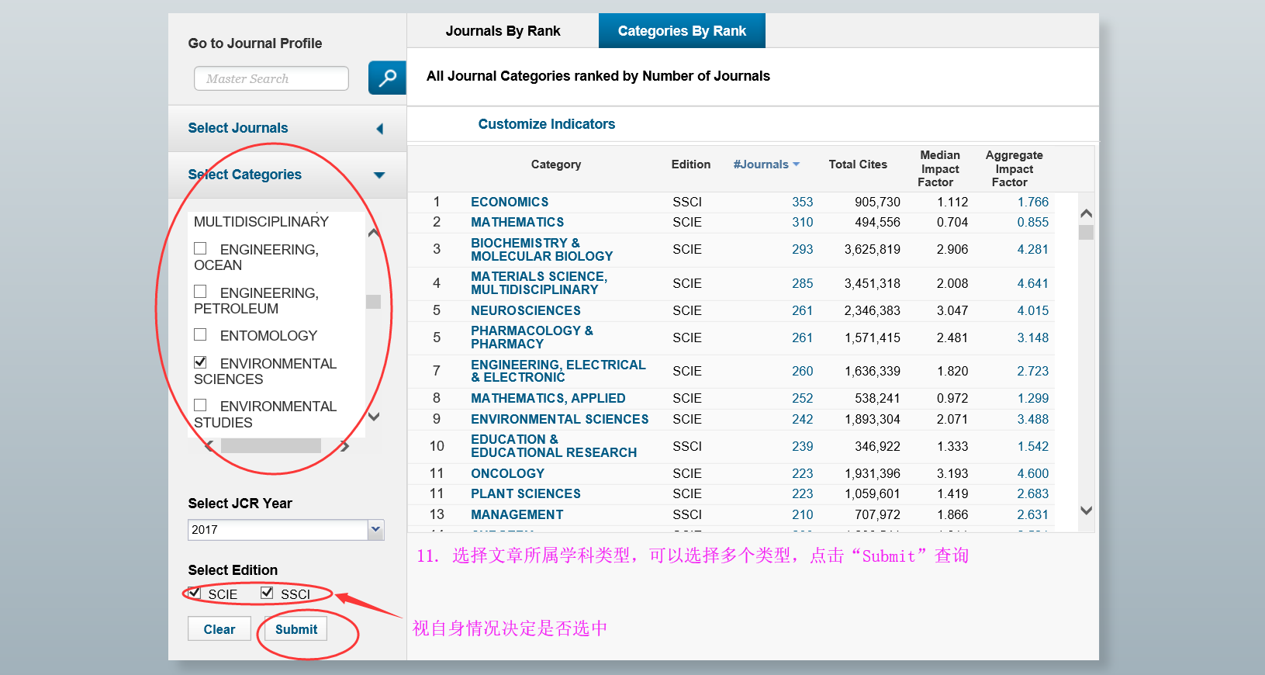Click category list scroll left arrow
Image resolution: width=1265 pixels, height=675 pixels.
point(209,446)
